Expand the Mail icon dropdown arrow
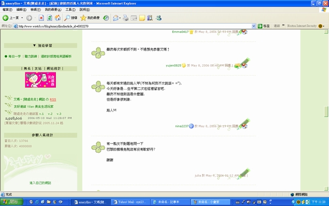This screenshot has width=329, height=206. tap(120, 18)
